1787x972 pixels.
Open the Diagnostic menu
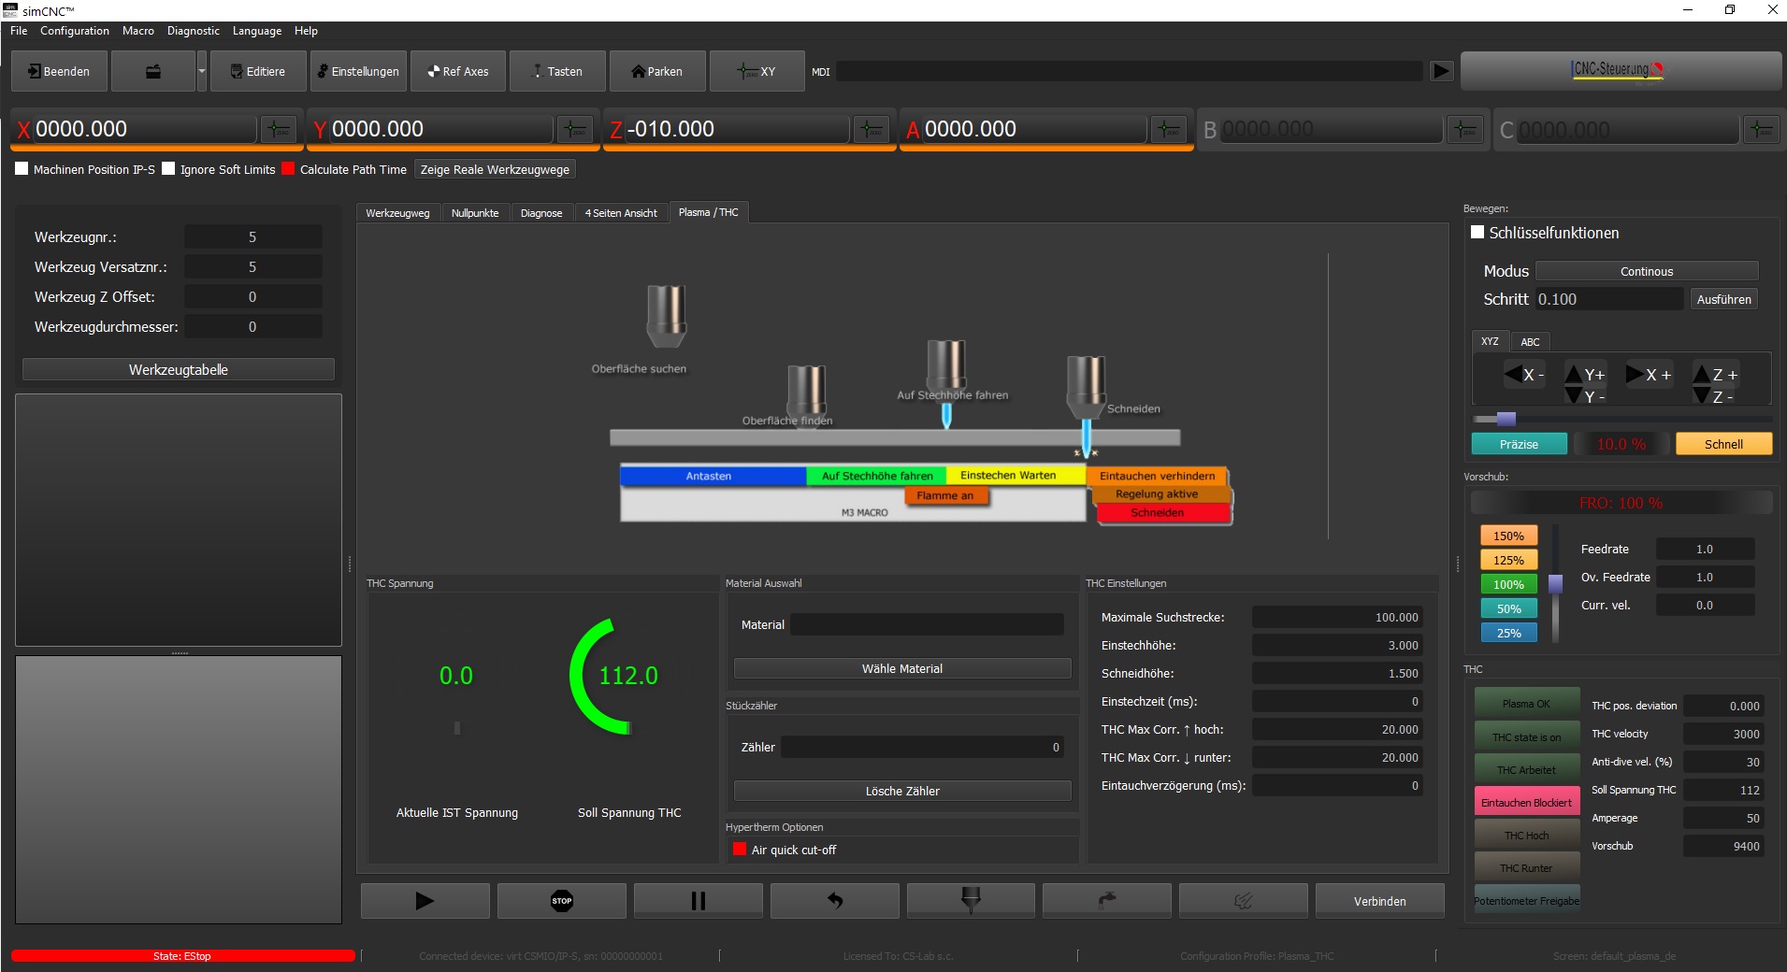click(193, 30)
